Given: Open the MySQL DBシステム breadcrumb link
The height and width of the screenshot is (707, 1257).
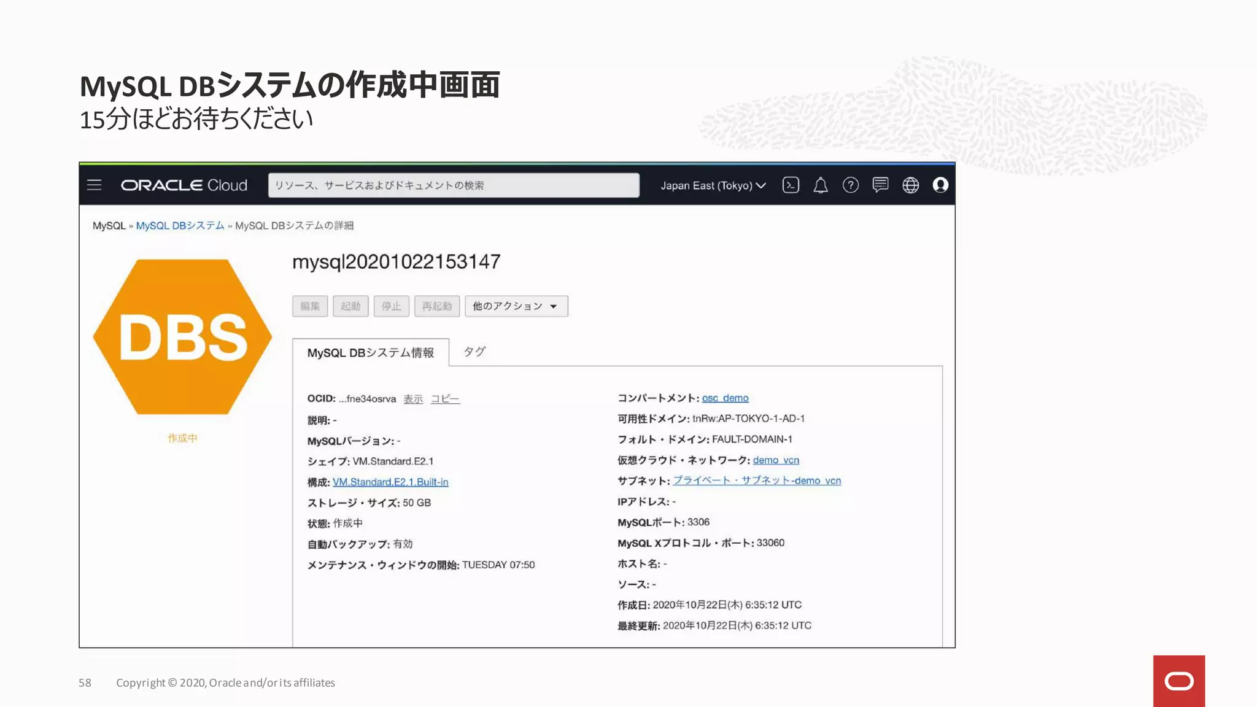Looking at the screenshot, I should click(180, 225).
